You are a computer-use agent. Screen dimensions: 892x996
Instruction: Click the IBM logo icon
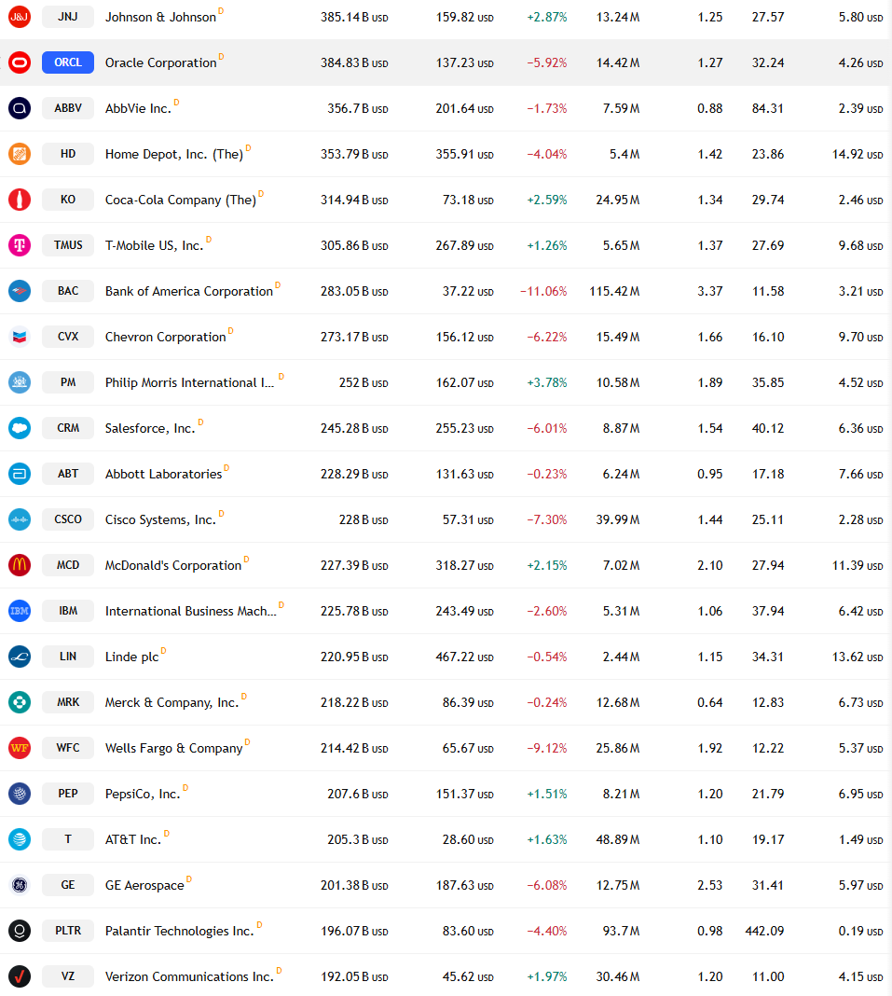click(x=20, y=611)
